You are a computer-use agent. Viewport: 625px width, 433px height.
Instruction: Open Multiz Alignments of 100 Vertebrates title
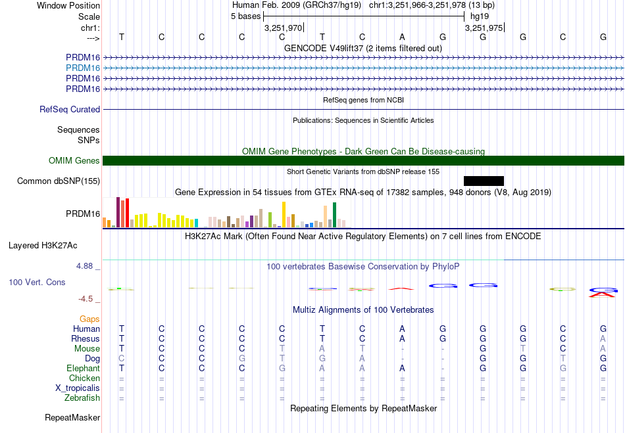tap(363, 310)
